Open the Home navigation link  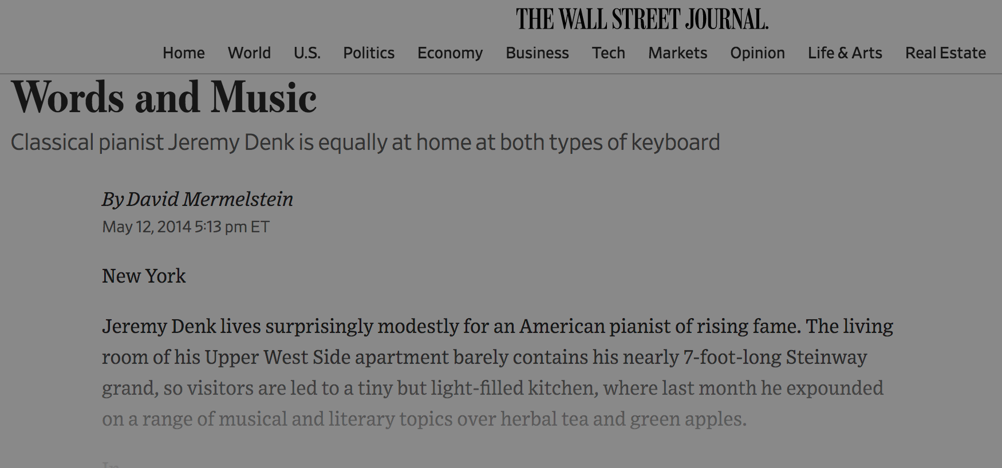tap(183, 53)
